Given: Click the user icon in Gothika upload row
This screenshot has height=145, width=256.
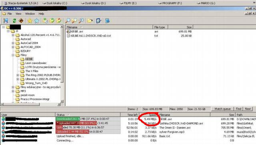Looking at the screenshot, I should coord(4,123).
